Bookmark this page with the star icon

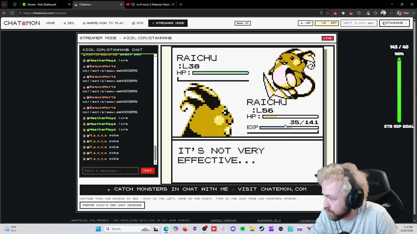pos(327,13)
